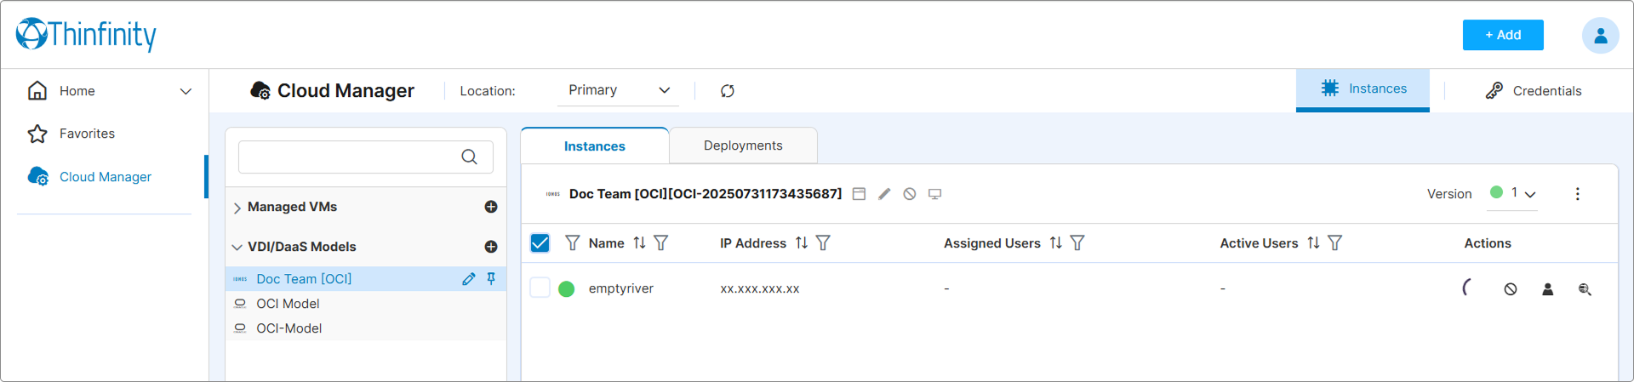Click the + Add button
This screenshot has width=1634, height=382.
pos(1503,35)
